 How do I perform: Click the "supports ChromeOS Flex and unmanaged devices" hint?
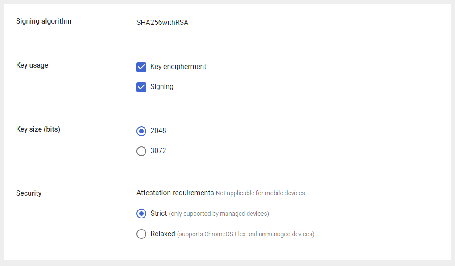tap(246, 234)
